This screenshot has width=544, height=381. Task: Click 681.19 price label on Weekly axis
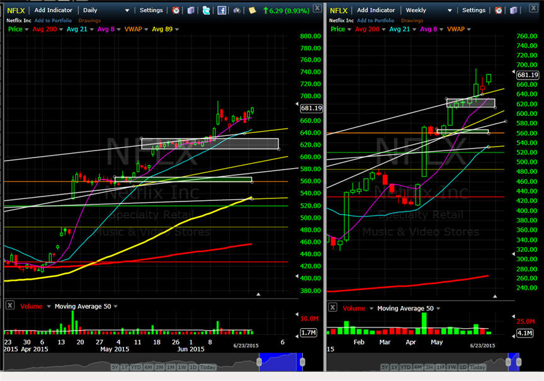[x=528, y=75]
